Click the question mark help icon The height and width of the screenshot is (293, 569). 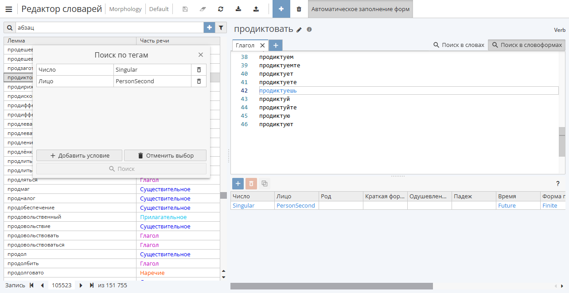pos(558,183)
